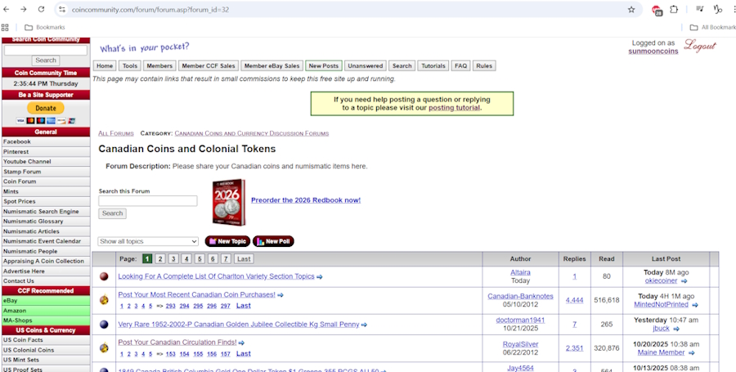The height and width of the screenshot is (372, 736).
Task: Jump to last post arrow after okiecoiner
Action: click(684, 281)
